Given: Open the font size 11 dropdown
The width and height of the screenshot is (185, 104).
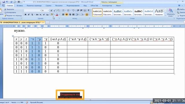Looking at the screenshot, I should [x=48, y=10].
